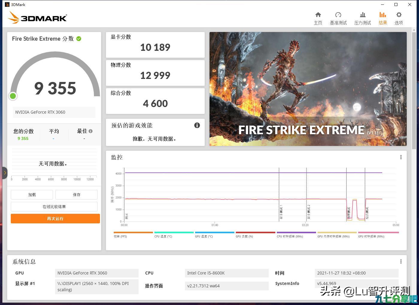
Task: Open the 监控 panel three-dot menu
Action: (401, 157)
